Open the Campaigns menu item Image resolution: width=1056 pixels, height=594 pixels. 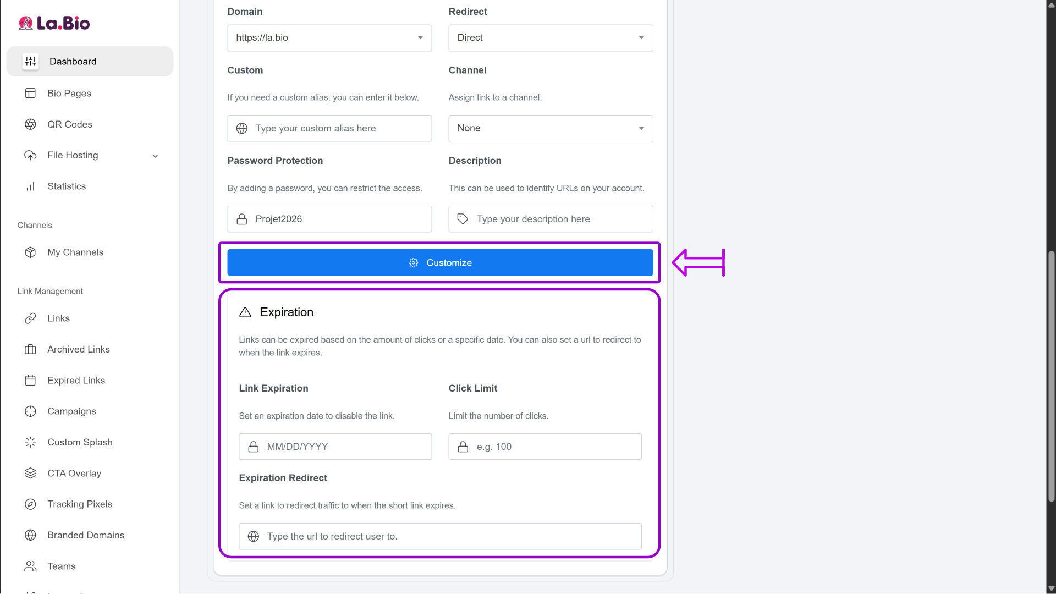pyautogui.click(x=71, y=411)
